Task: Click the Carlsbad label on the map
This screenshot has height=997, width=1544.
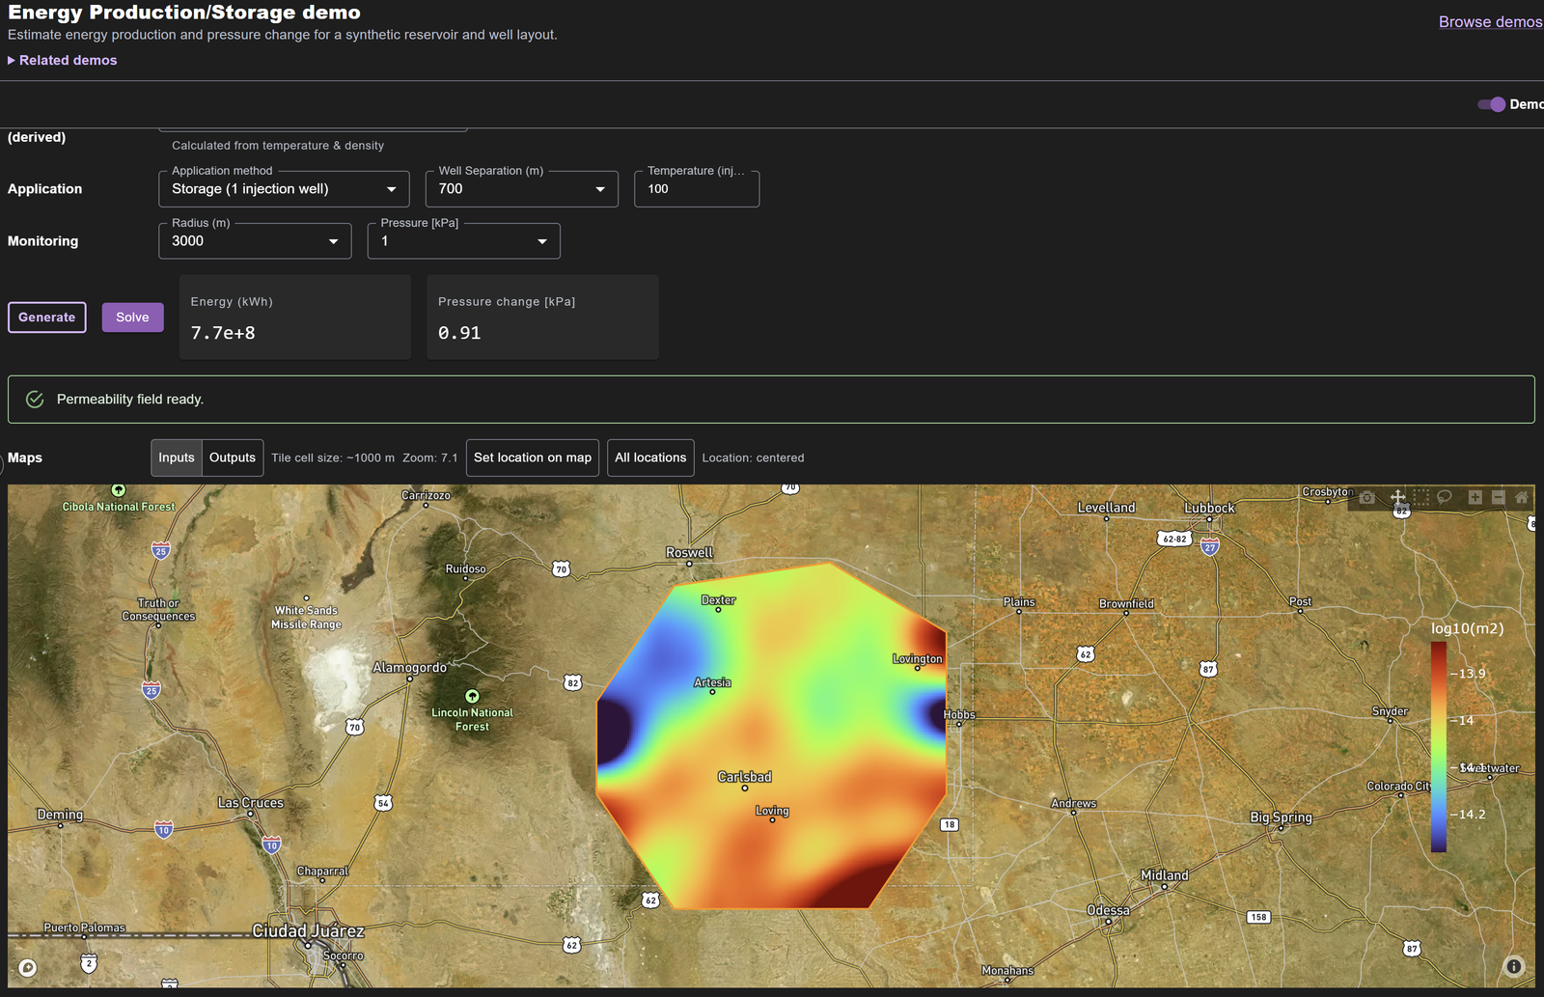Action: click(x=744, y=777)
